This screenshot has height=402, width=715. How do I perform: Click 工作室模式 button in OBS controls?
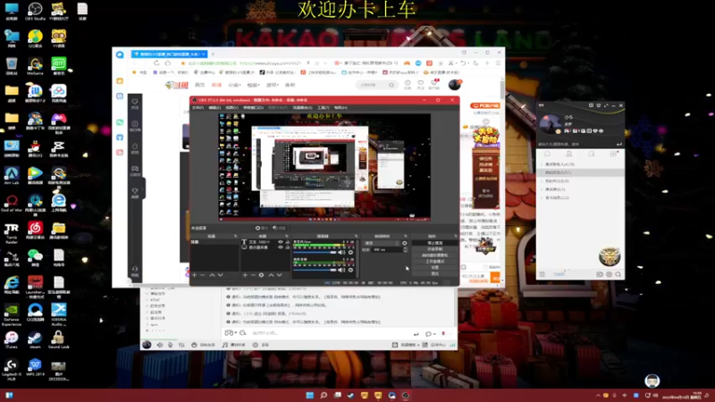pyautogui.click(x=435, y=262)
